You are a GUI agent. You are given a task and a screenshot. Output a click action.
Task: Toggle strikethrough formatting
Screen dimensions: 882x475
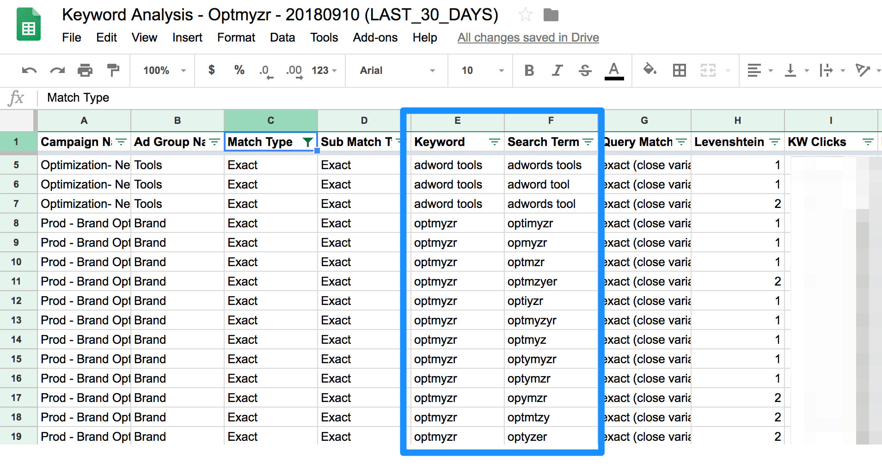585,70
